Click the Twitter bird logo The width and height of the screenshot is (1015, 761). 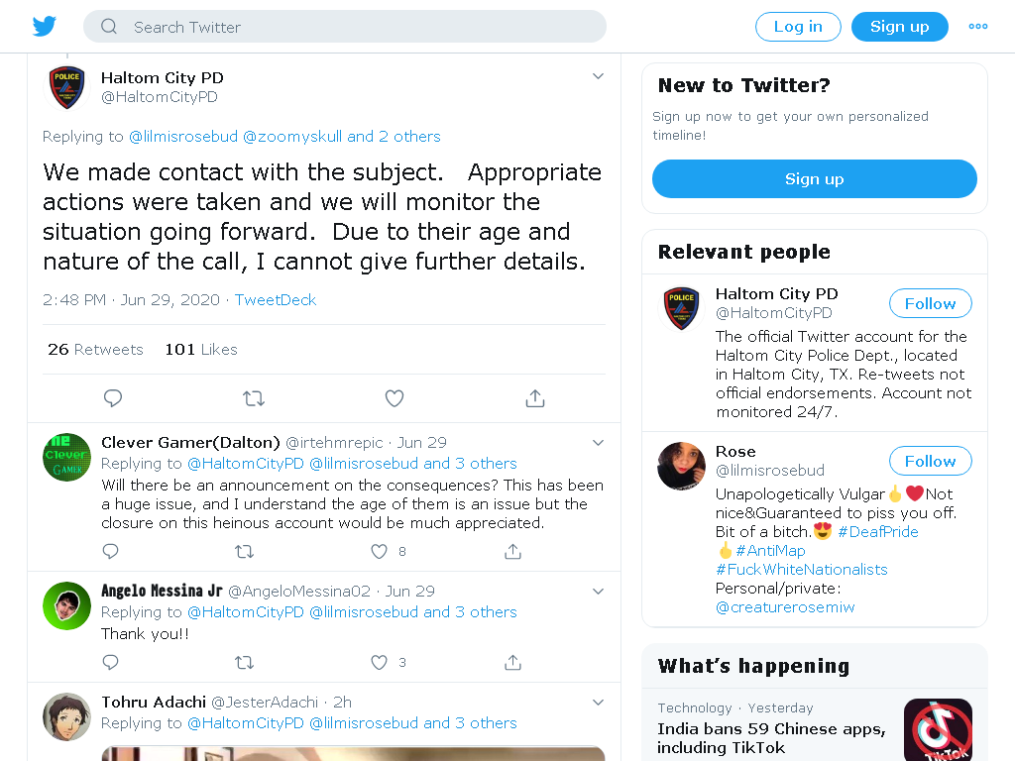[x=45, y=27]
